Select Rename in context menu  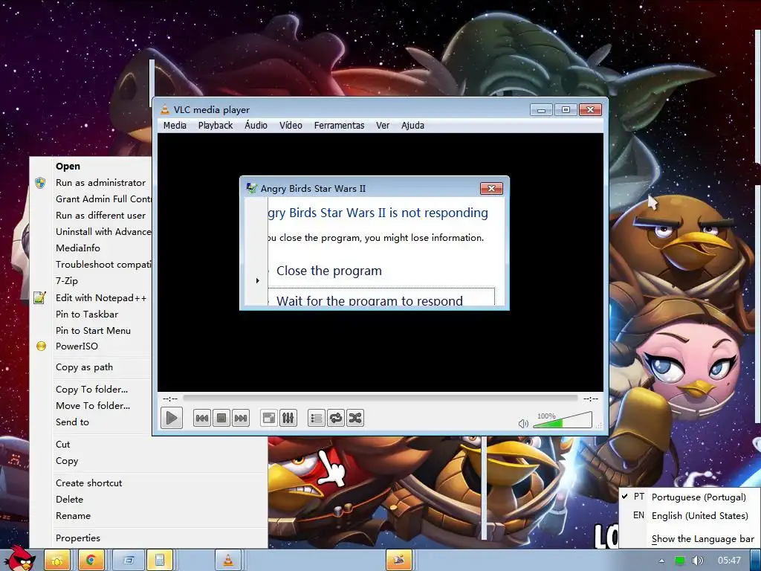74,516
